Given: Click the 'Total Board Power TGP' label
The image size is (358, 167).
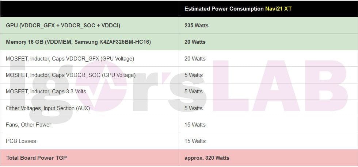Looking at the screenshot, I should coord(36,158).
